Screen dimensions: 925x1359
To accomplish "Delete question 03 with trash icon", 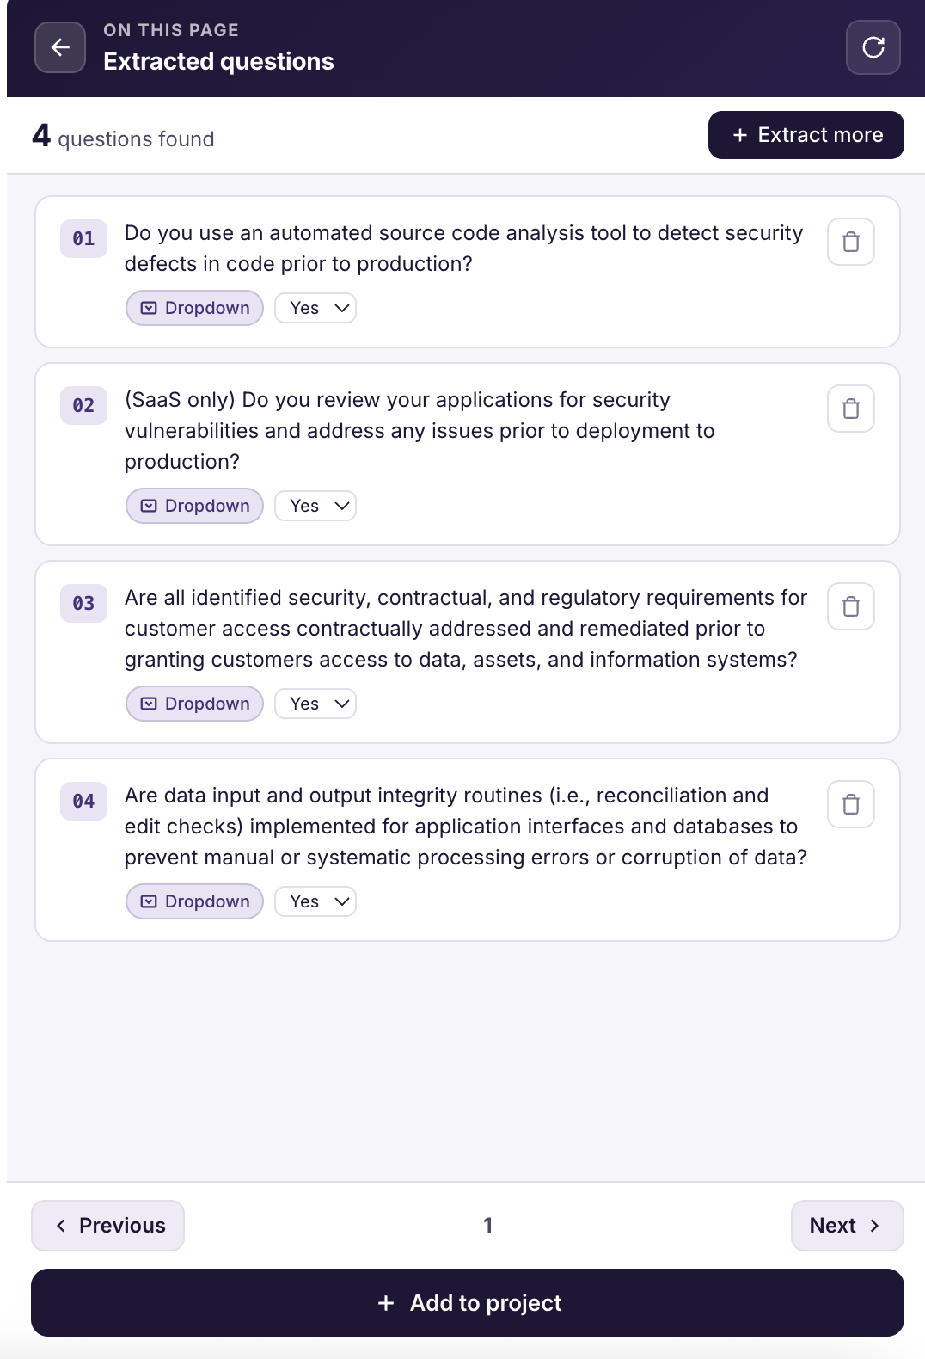I will (851, 606).
